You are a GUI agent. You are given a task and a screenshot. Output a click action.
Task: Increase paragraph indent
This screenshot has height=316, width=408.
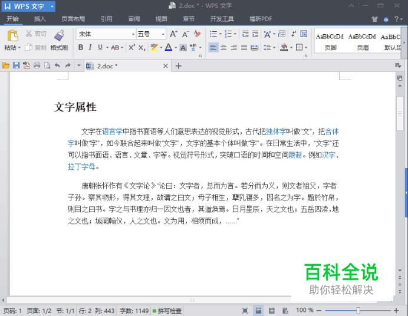(x=255, y=34)
